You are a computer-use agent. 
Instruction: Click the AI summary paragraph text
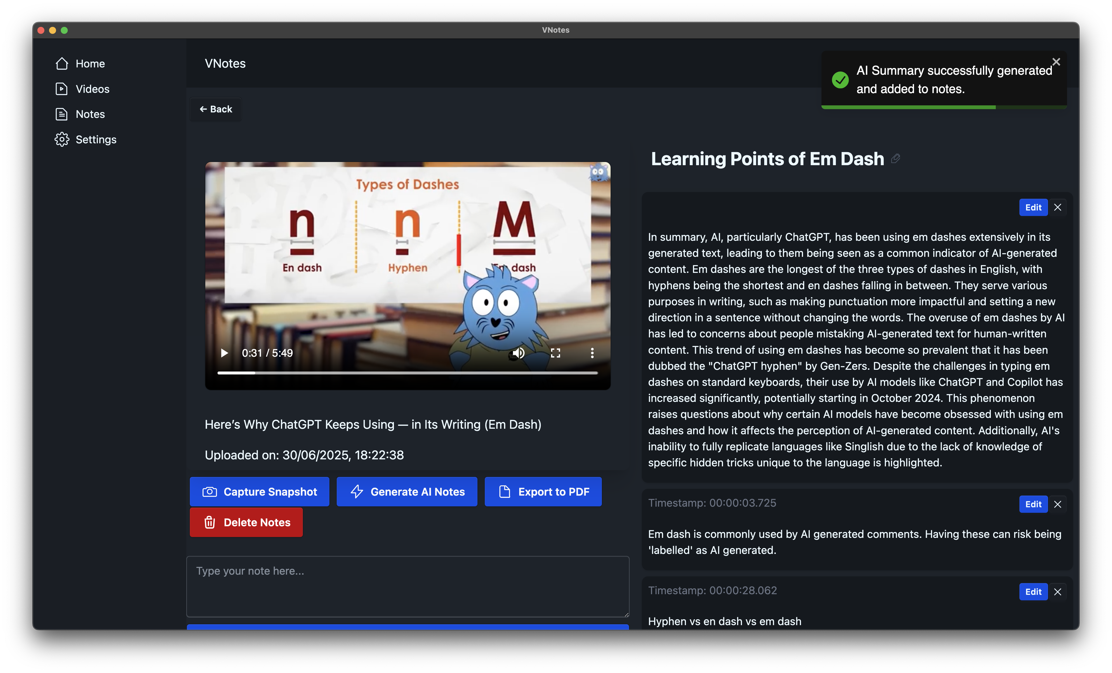[x=856, y=350]
